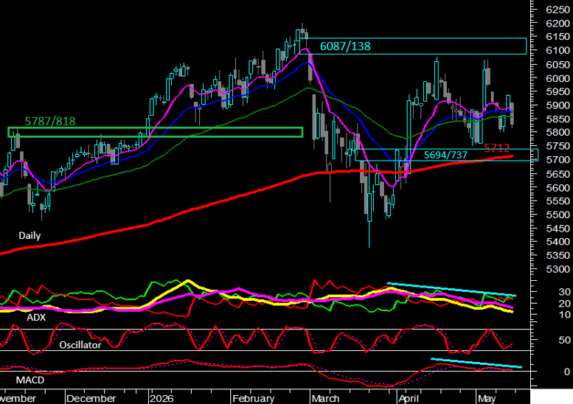Click the 5500 price axis value
This screenshot has height=404, width=573.
(x=558, y=215)
